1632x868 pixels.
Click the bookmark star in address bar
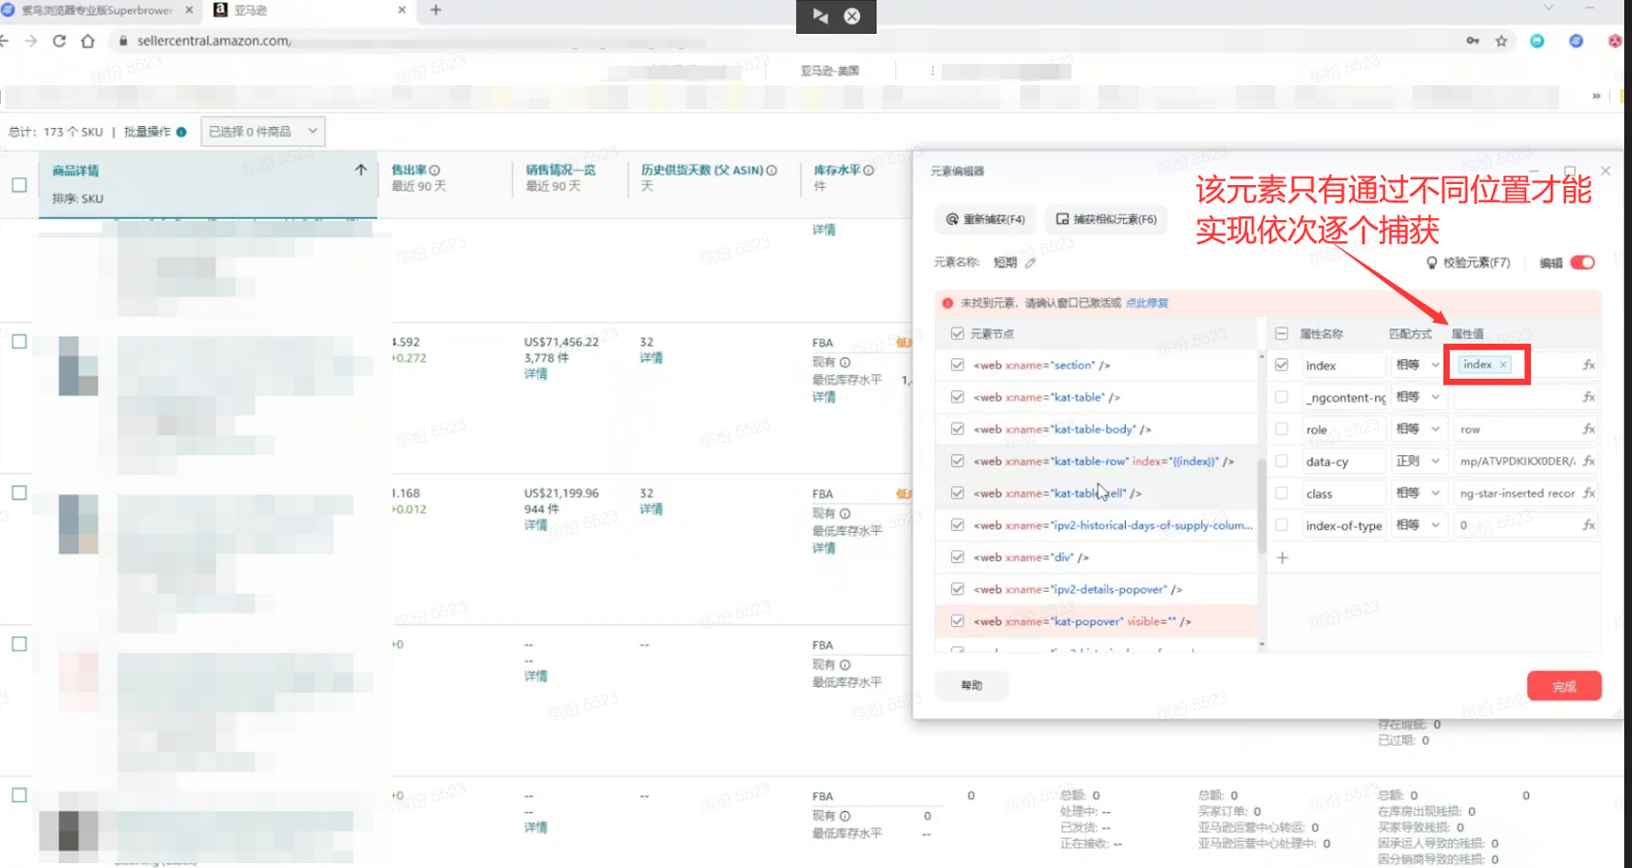1501,41
